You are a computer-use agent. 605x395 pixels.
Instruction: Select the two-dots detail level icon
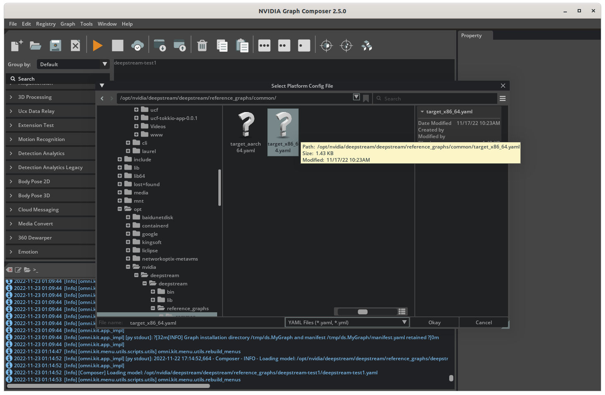[284, 45]
